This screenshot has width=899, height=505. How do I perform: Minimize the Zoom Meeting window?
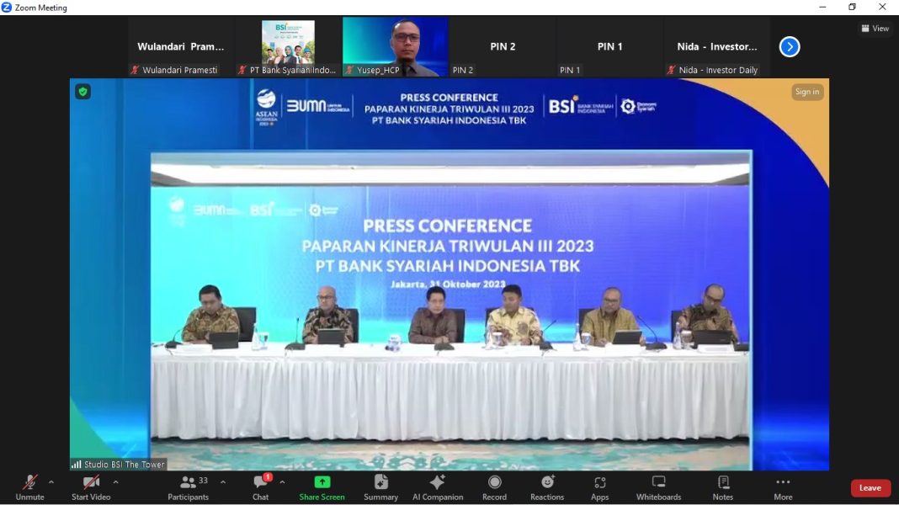[x=822, y=8]
